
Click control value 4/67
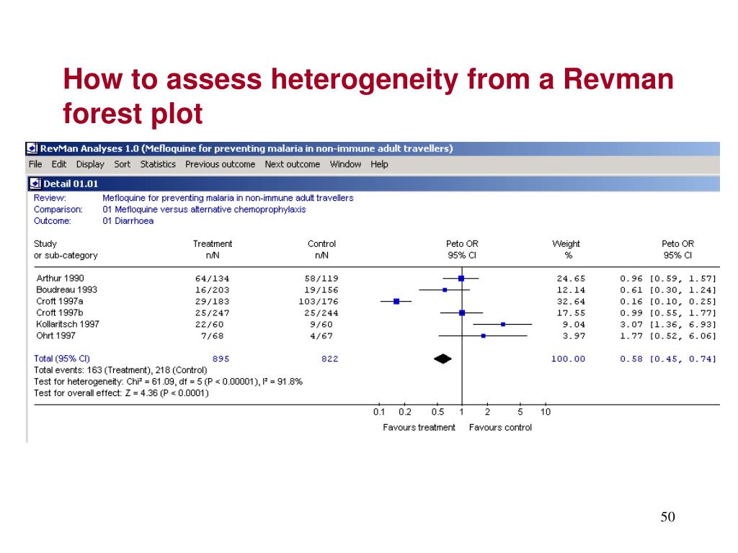321,336
